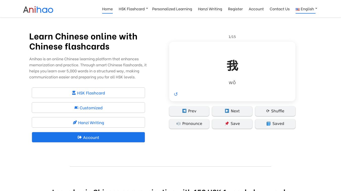Click the 1/15 card counter
Image resolution: width=341 pixels, height=191 pixels.
(x=232, y=37)
